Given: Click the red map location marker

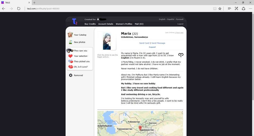Looking at the screenshot, I should (140, 128).
